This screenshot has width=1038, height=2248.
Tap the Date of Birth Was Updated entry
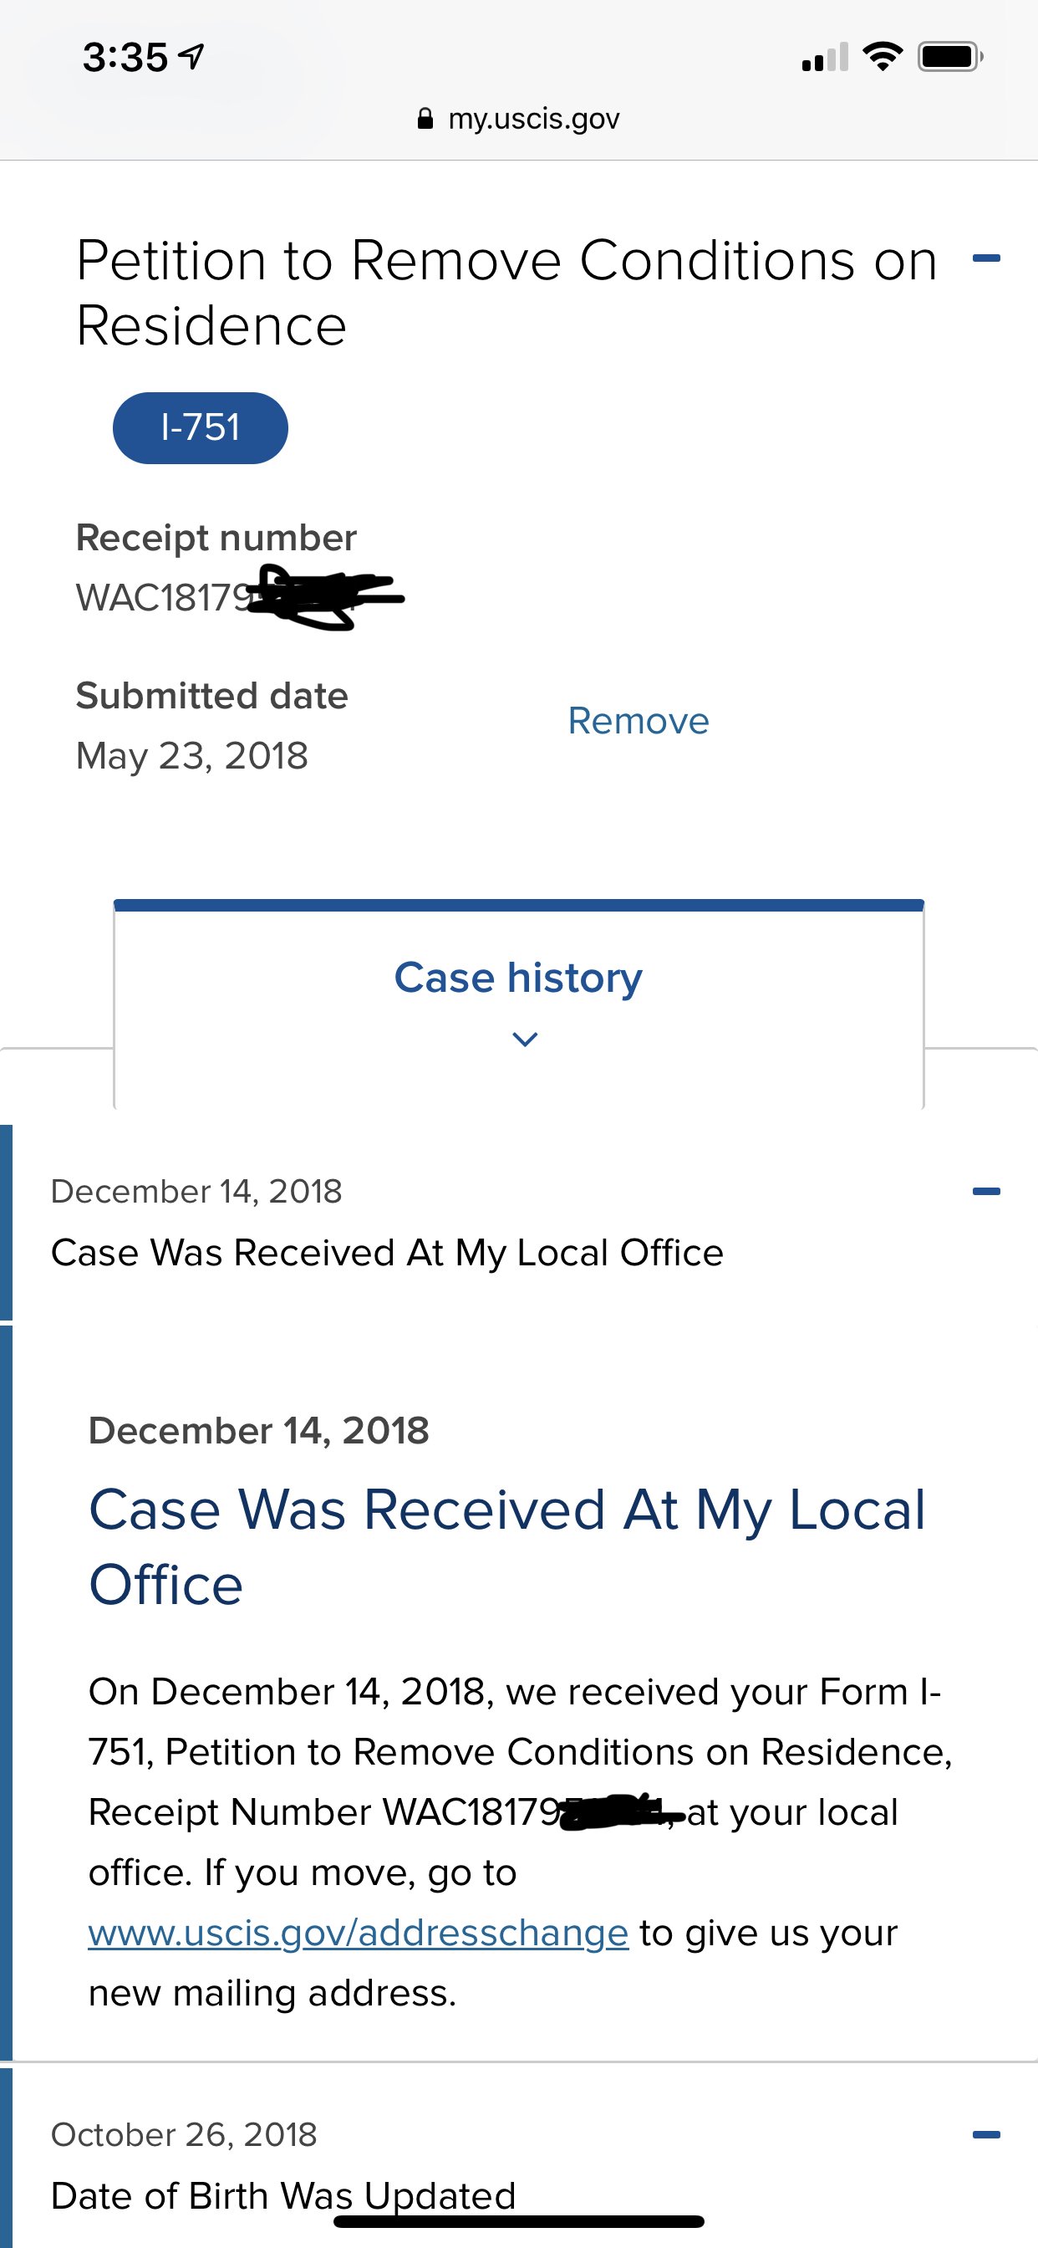[283, 2194]
